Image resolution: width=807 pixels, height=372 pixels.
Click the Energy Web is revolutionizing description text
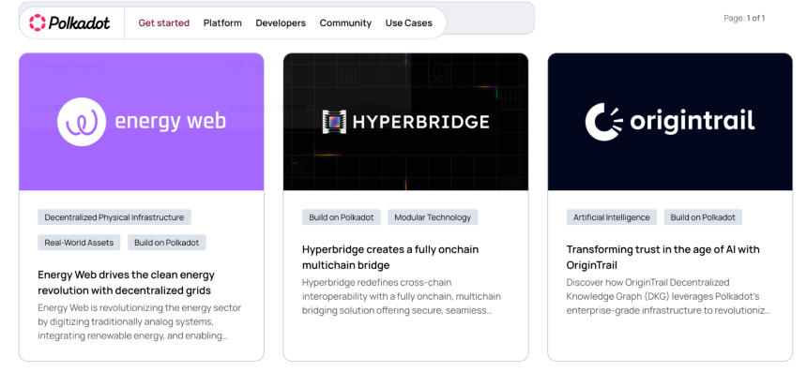tap(140, 321)
